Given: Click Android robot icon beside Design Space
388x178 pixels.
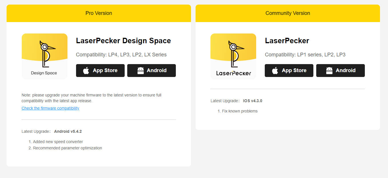Looking at the screenshot, I should pos(140,71).
